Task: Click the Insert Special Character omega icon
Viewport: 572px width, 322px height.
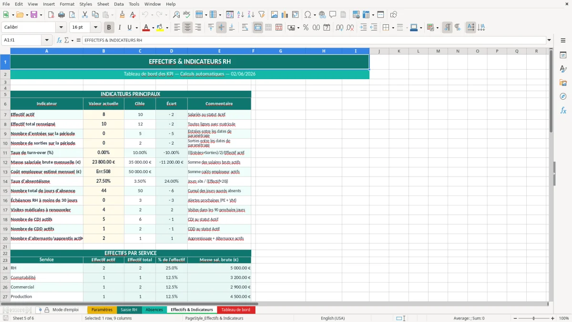Action: pyautogui.click(x=307, y=15)
